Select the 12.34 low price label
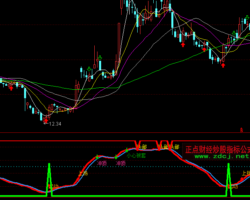 [55, 124]
